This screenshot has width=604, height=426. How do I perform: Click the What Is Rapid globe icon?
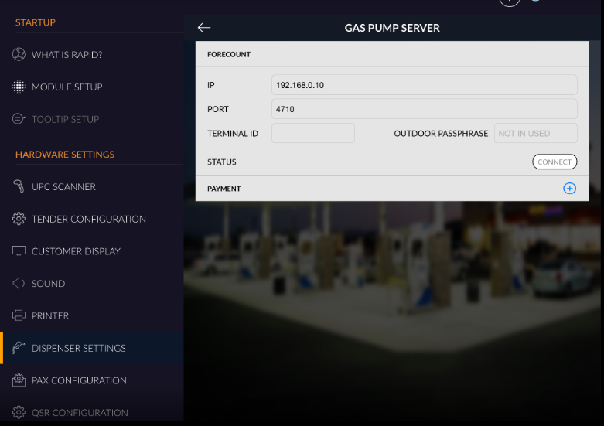coord(19,55)
